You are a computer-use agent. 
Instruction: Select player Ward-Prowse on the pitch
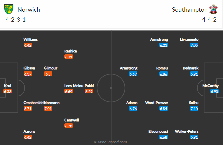point(156,103)
